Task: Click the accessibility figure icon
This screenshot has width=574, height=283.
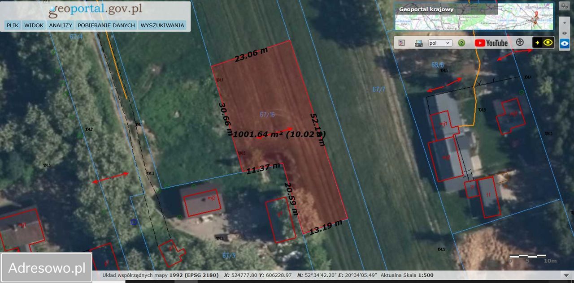Action: pos(520,43)
